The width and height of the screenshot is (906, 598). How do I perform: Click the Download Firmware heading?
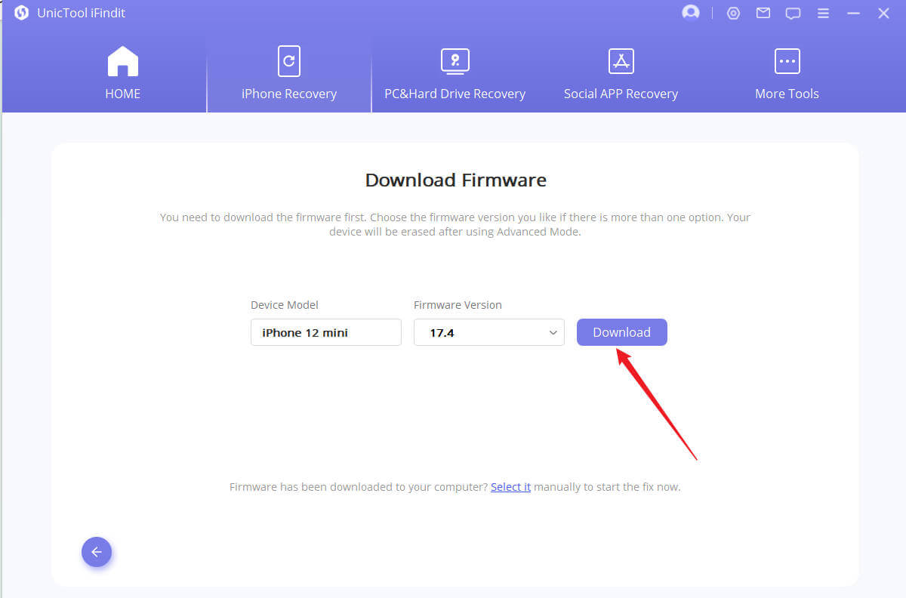pos(455,180)
